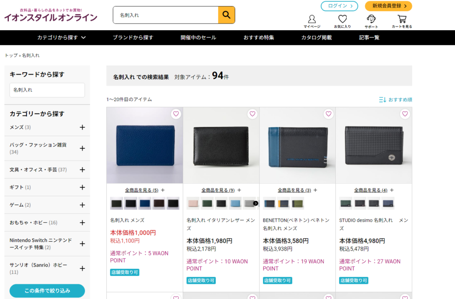Expand the Nintendo Switch 特集 category
This screenshot has height=299, width=455.
point(82,244)
